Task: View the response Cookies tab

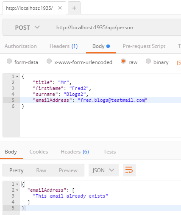Action: click(x=39, y=152)
